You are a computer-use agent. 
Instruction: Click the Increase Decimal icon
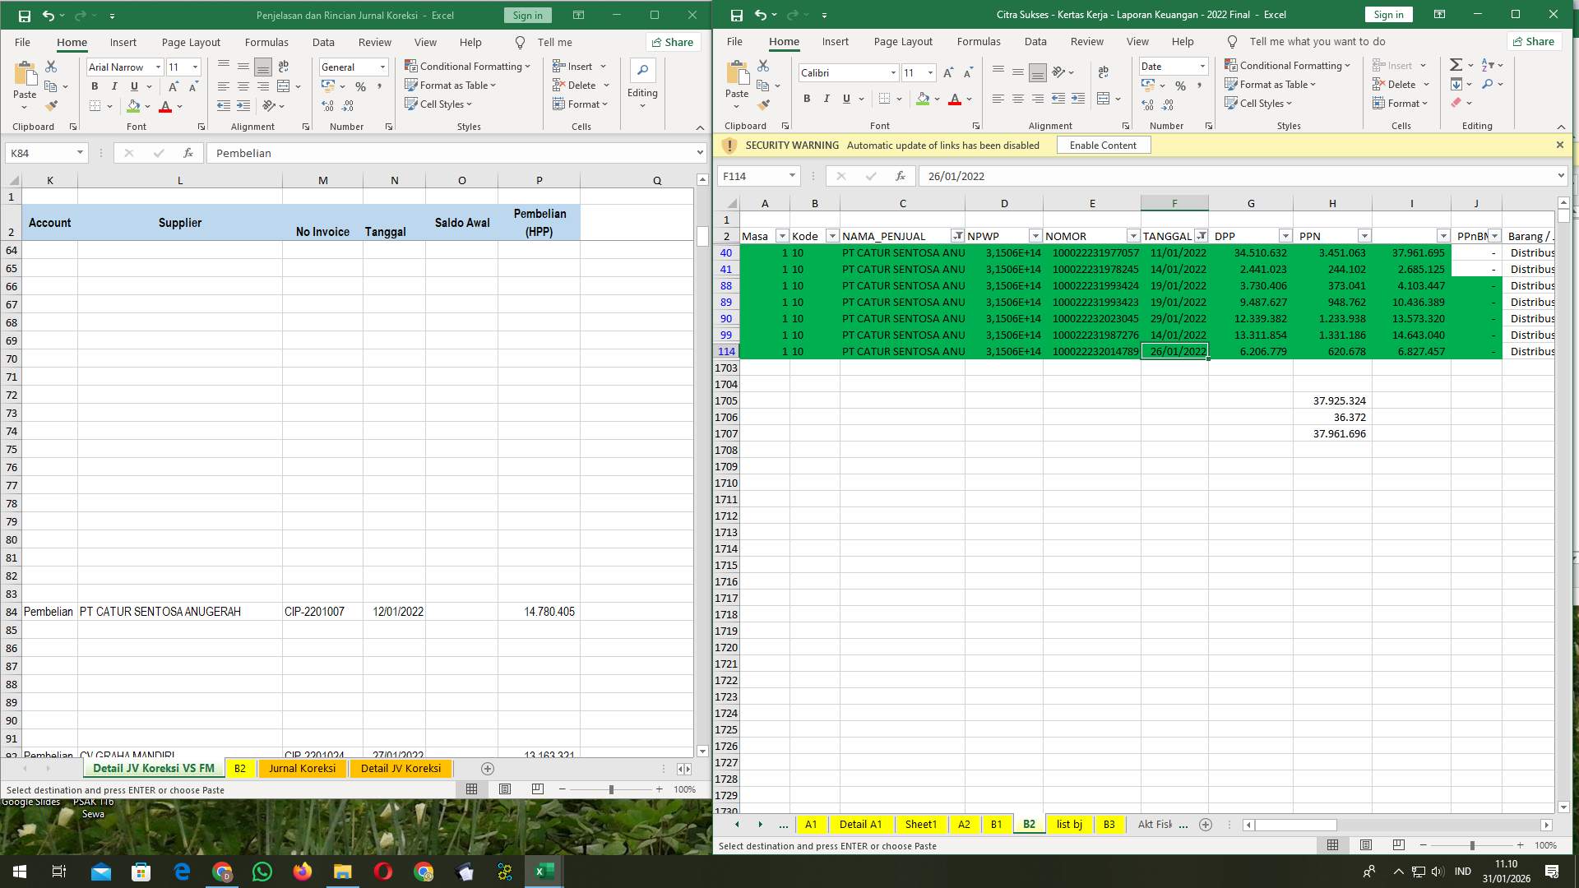tap(327, 105)
